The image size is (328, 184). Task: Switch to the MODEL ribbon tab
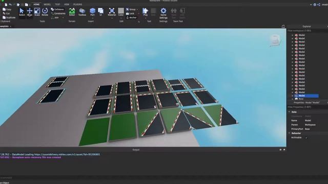(47, 5)
